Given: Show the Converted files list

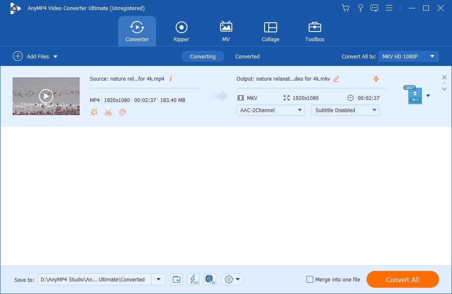Looking at the screenshot, I should click(247, 56).
